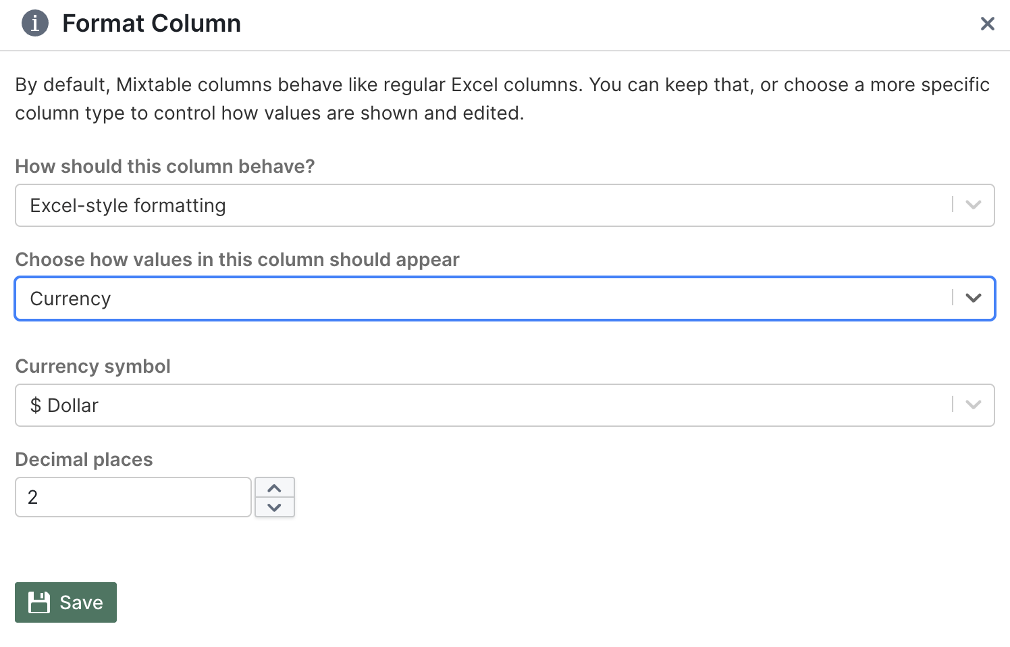1010x647 pixels.
Task: Click the chevron on the Currency dropdown
Action: tap(973, 298)
